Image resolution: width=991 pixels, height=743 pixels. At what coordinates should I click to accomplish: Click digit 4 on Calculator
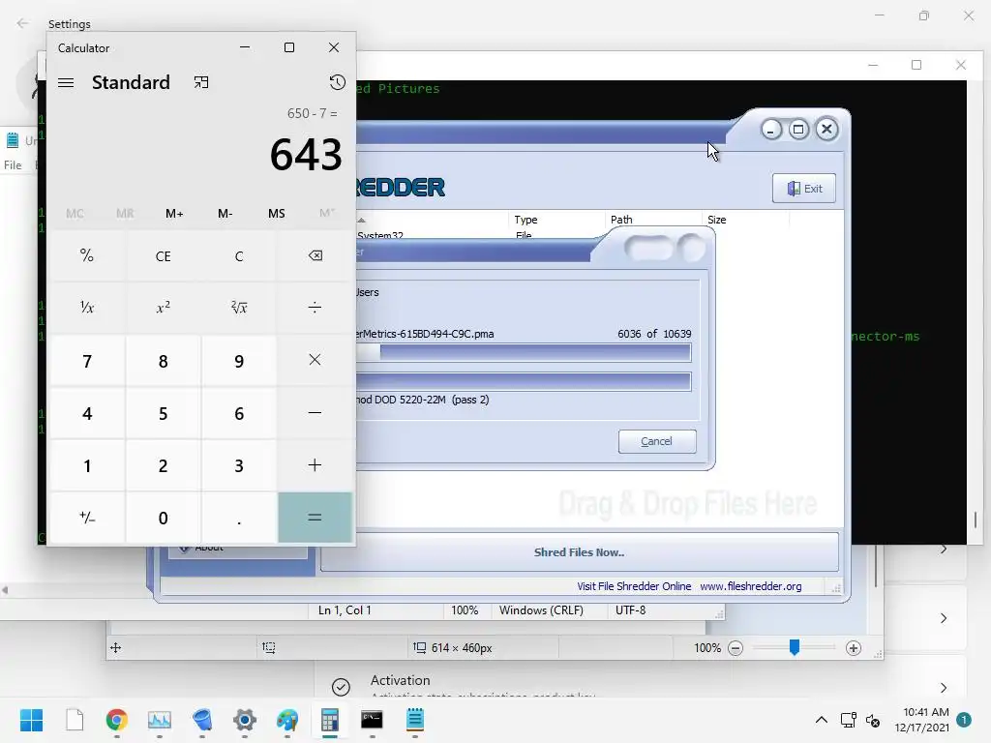(x=87, y=413)
